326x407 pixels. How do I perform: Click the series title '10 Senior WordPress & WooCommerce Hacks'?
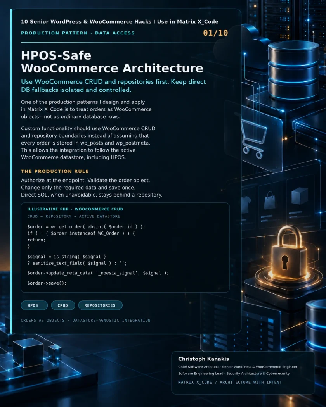coord(120,22)
